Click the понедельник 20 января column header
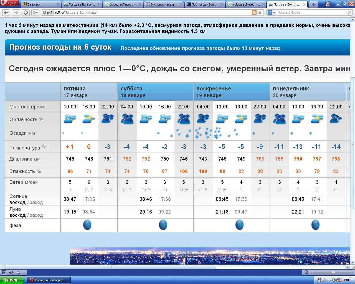This screenshot has height=284, width=355. pyautogui.click(x=308, y=92)
